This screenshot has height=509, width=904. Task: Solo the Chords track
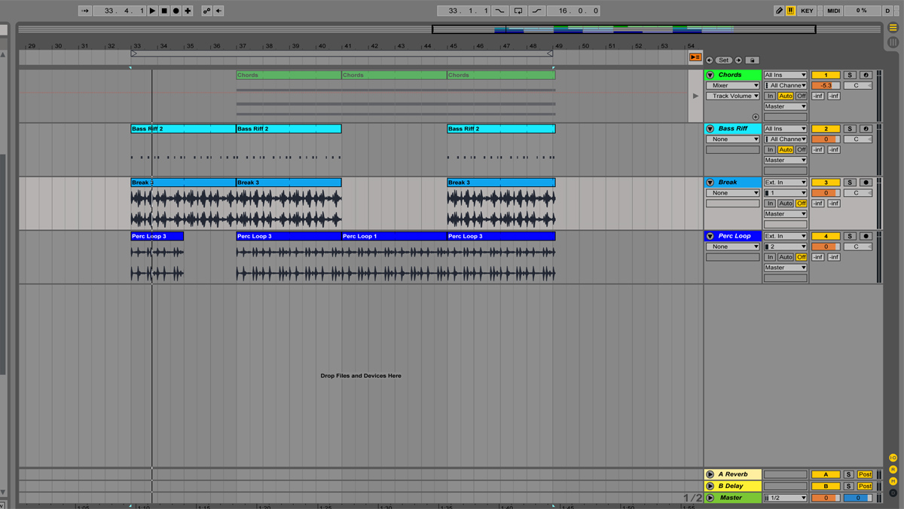click(x=850, y=75)
